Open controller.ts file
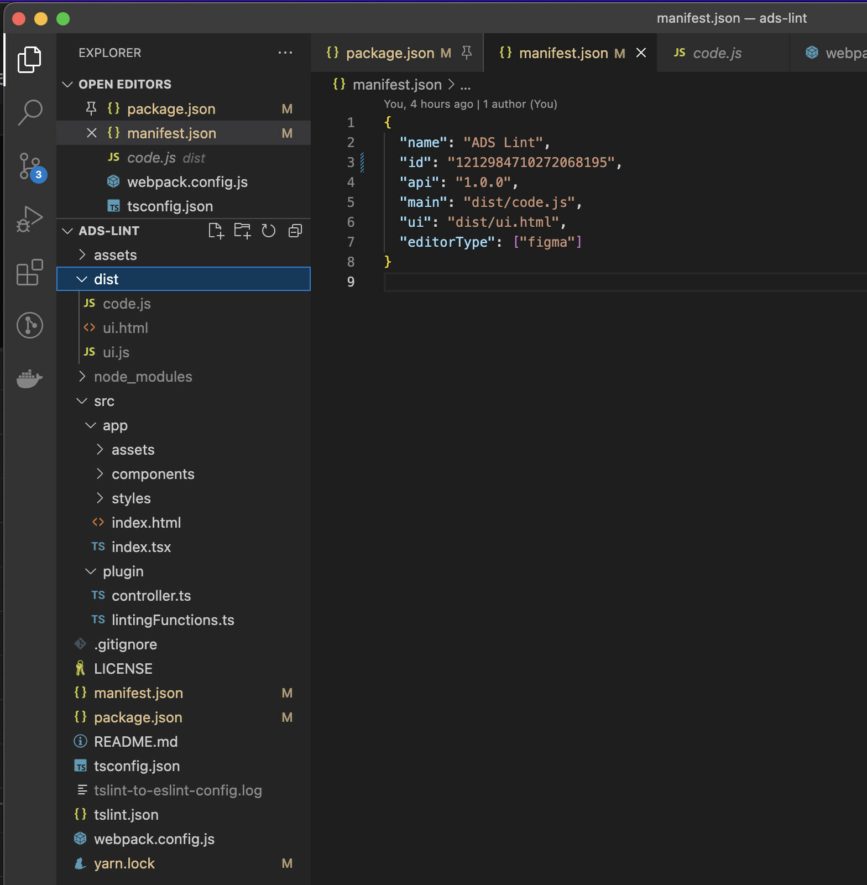Screen dimensions: 867x885 point(184,596)
